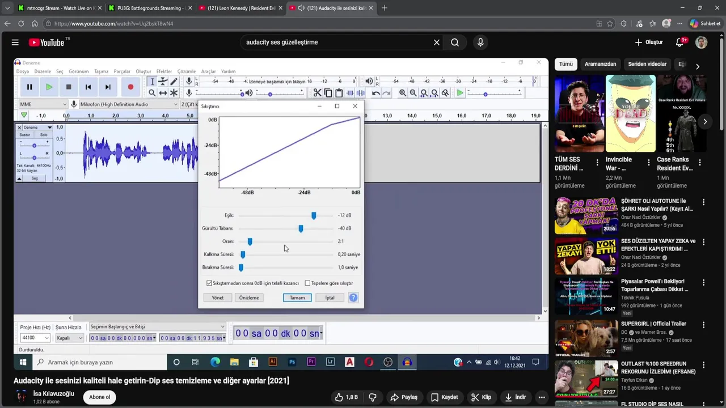This screenshot has width=726, height=408.
Task: Click the Oran ratio slider handle
Action: (250, 241)
